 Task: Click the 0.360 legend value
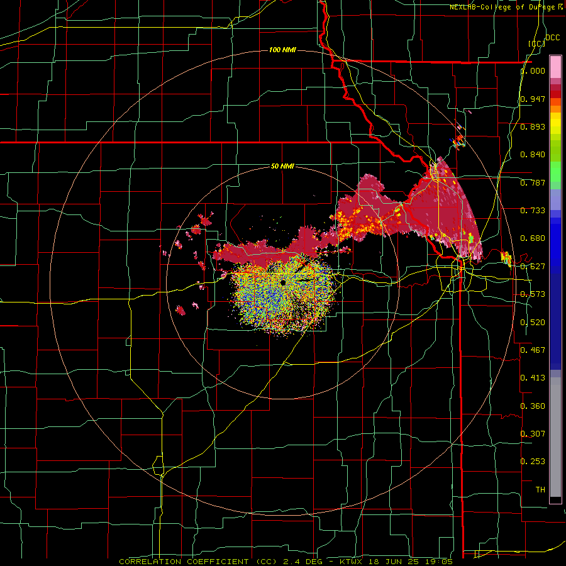(x=533, y=406)
